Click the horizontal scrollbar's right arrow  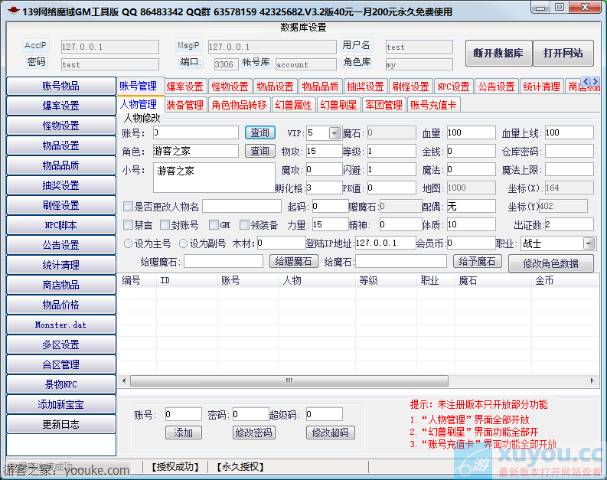[x=593, y=380]
